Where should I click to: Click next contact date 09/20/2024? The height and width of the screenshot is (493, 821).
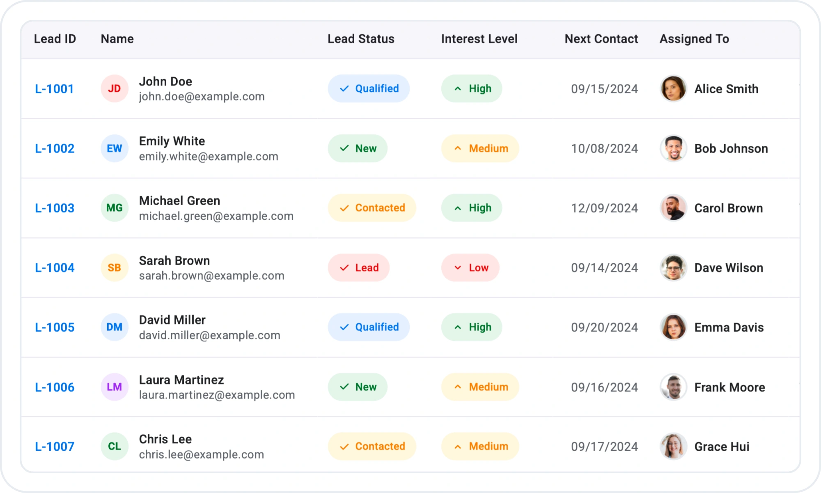click(604, 327)
